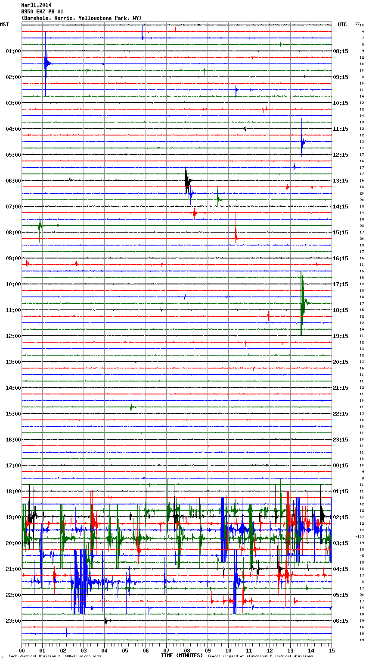This screenshot has height=662, width=366.
Task: Click the 19:15 UTC label
Action: coord(341,336)
